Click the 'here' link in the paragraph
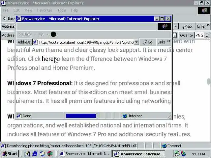This screenshot has height=158, width=211. pyautogui.click(x=47, y=59)
